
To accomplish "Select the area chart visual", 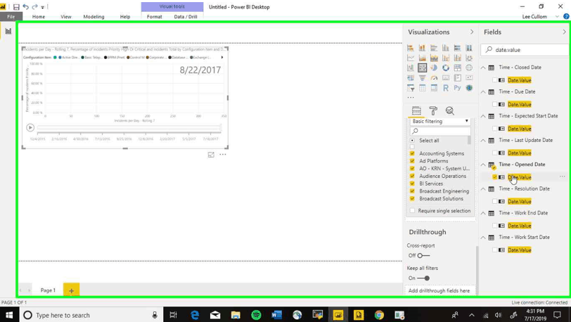I will pos(422,58).
